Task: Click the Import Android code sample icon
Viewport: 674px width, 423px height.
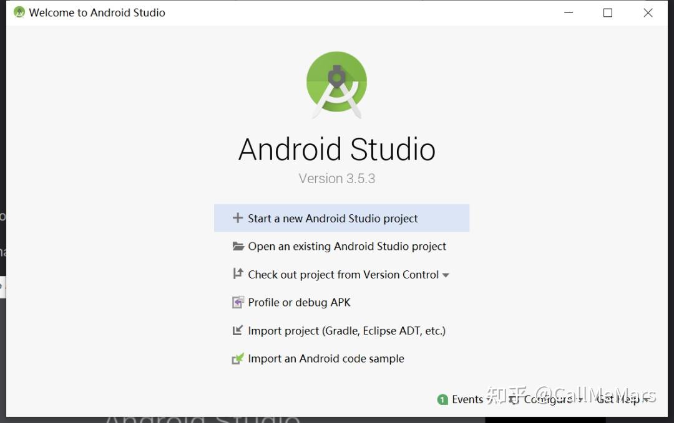Action: [238, 359]
